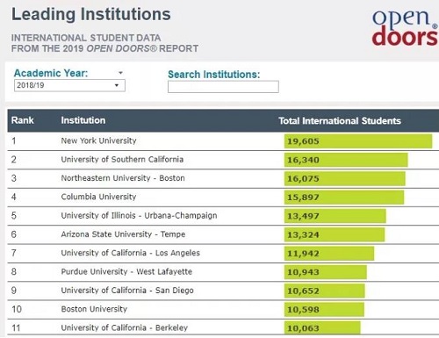Click the Total International Students header
Viewport: 439px width, 338px height.
pyautogui.click(x=340, y=121)
